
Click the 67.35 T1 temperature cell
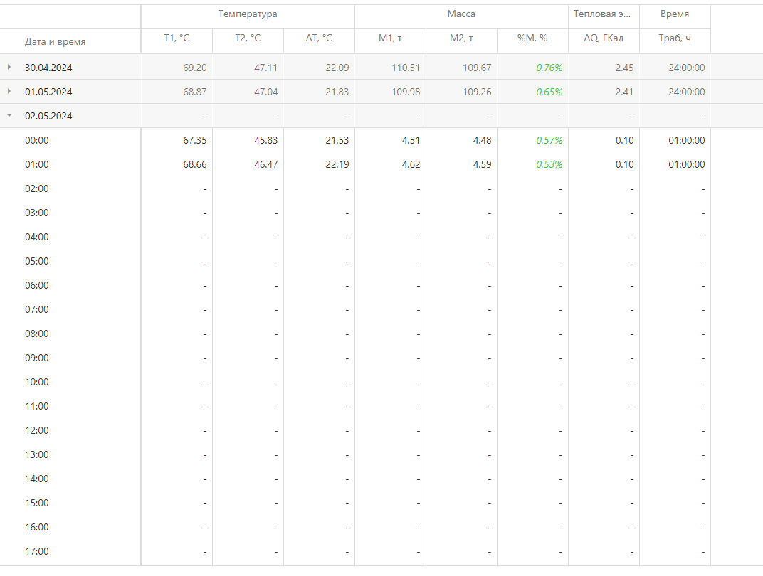coord(194,140)
